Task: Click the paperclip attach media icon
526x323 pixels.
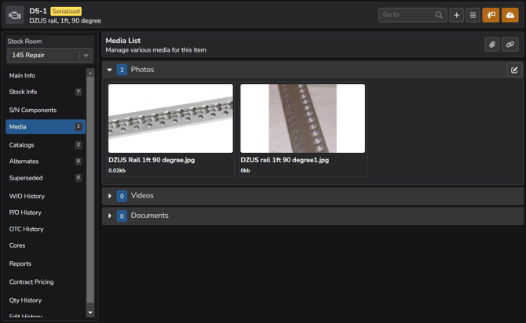Action: click(x=492, y=44)
